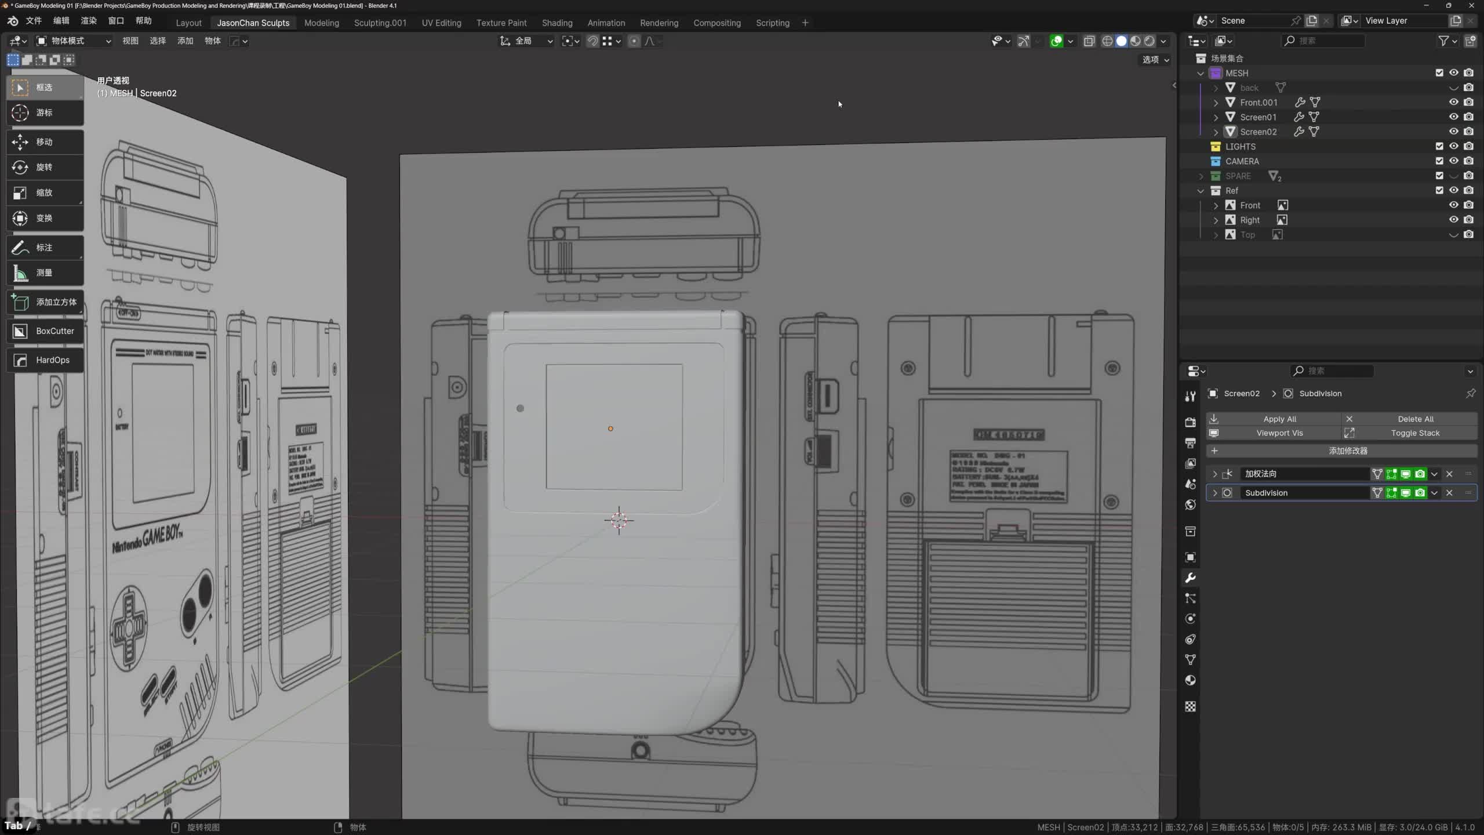The height and width of the screenshot is (835, 1484).
Task: Open the 物体模式 mode dropdown
Action: tap(74, 41)
